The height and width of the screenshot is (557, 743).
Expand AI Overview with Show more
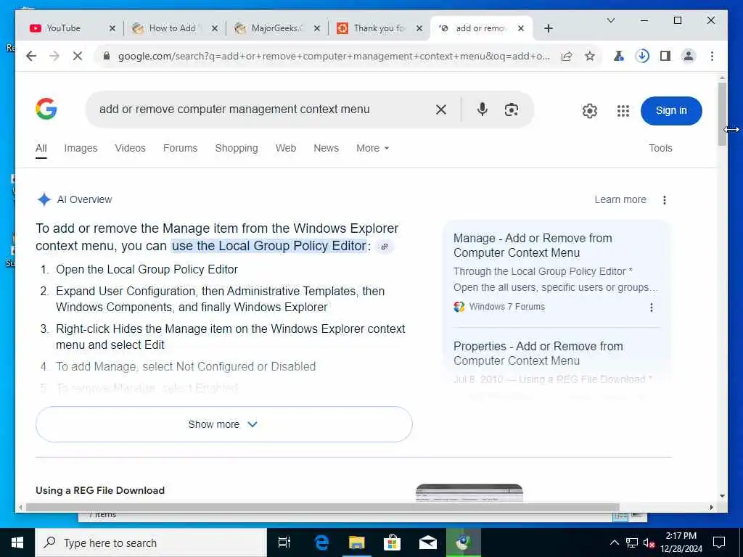tap(223, 424)
